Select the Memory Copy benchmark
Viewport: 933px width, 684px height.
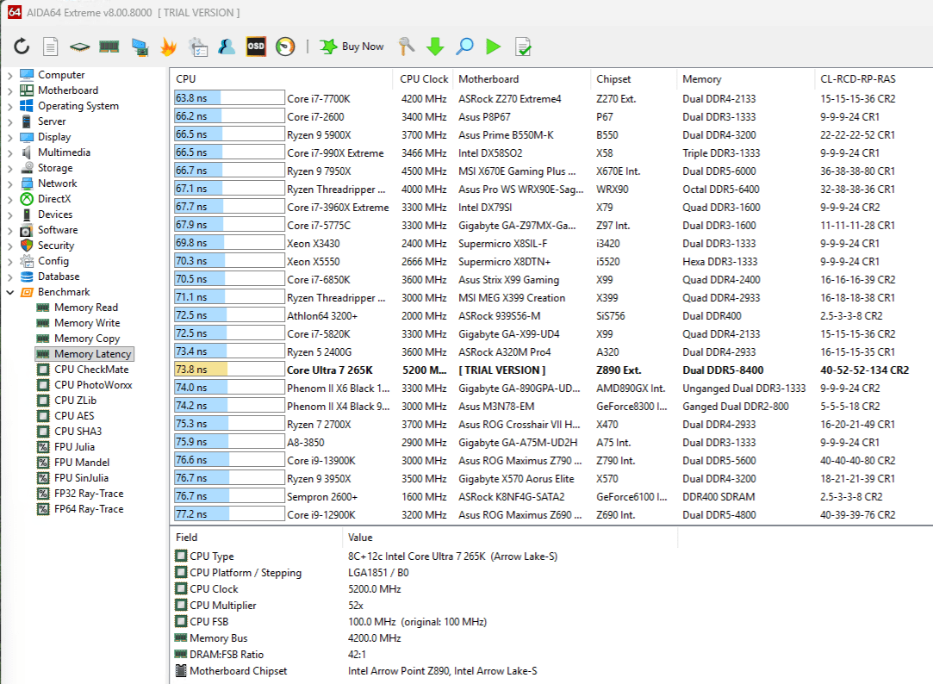pos(87,339)
